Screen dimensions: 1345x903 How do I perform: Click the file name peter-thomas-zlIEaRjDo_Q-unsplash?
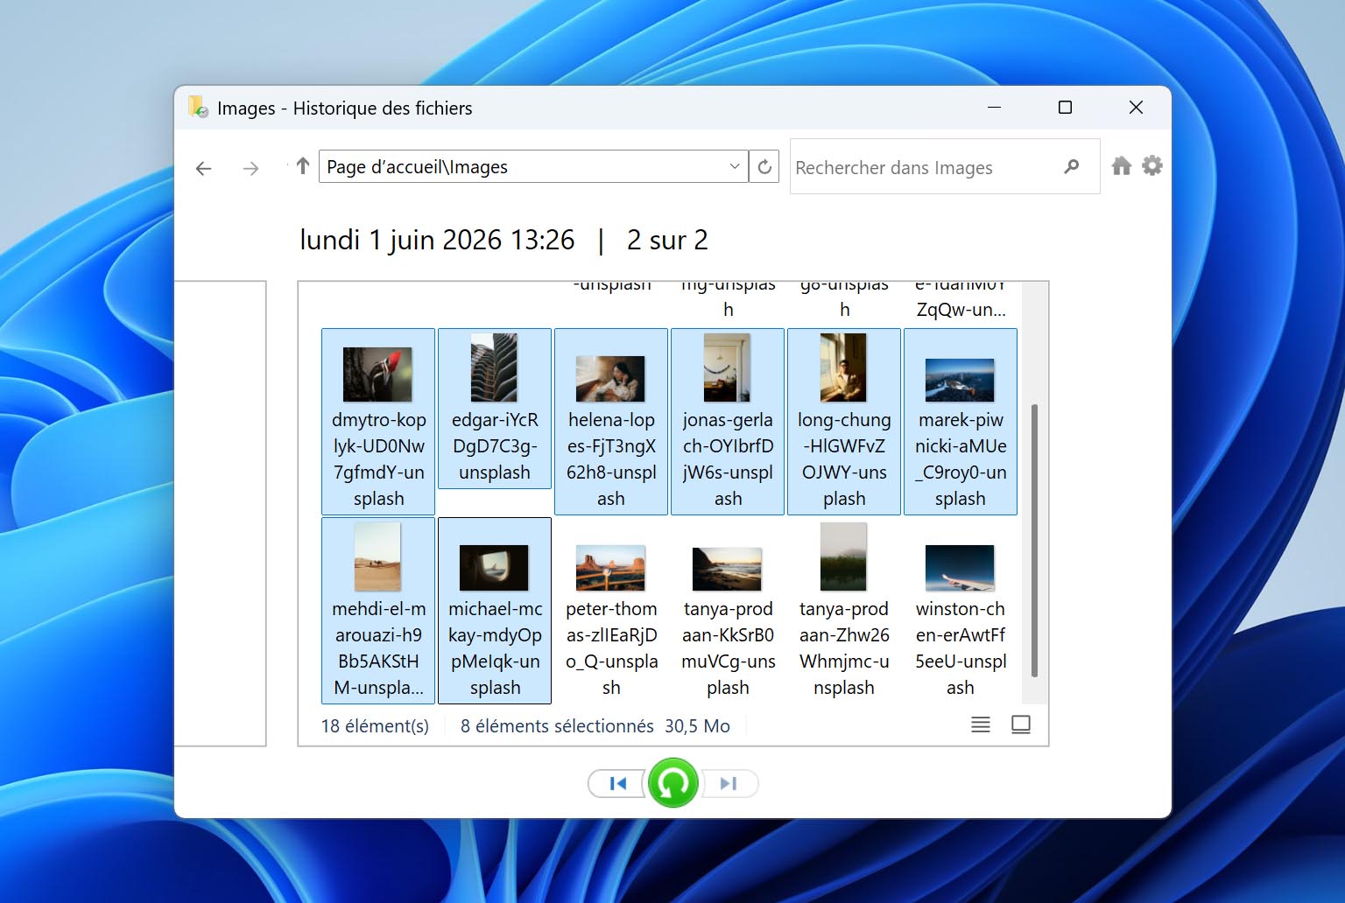point(611,648)
